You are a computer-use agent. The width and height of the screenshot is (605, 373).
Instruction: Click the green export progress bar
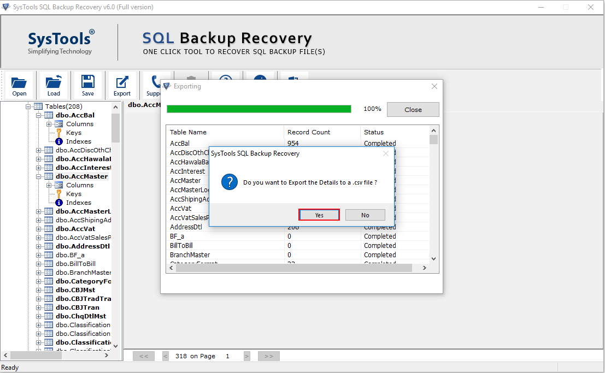point(259,109)
